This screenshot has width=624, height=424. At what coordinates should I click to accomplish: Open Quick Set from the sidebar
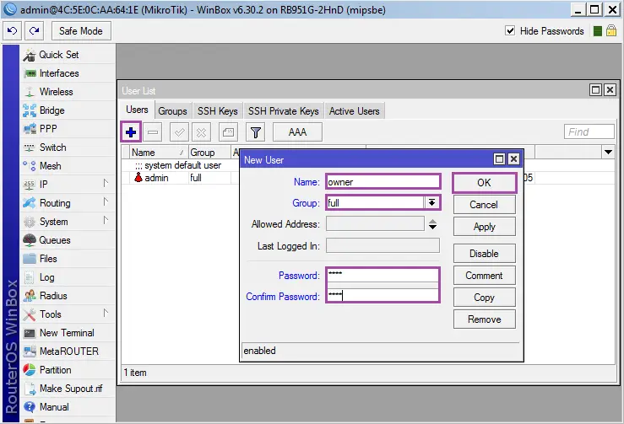click(68, 55)
